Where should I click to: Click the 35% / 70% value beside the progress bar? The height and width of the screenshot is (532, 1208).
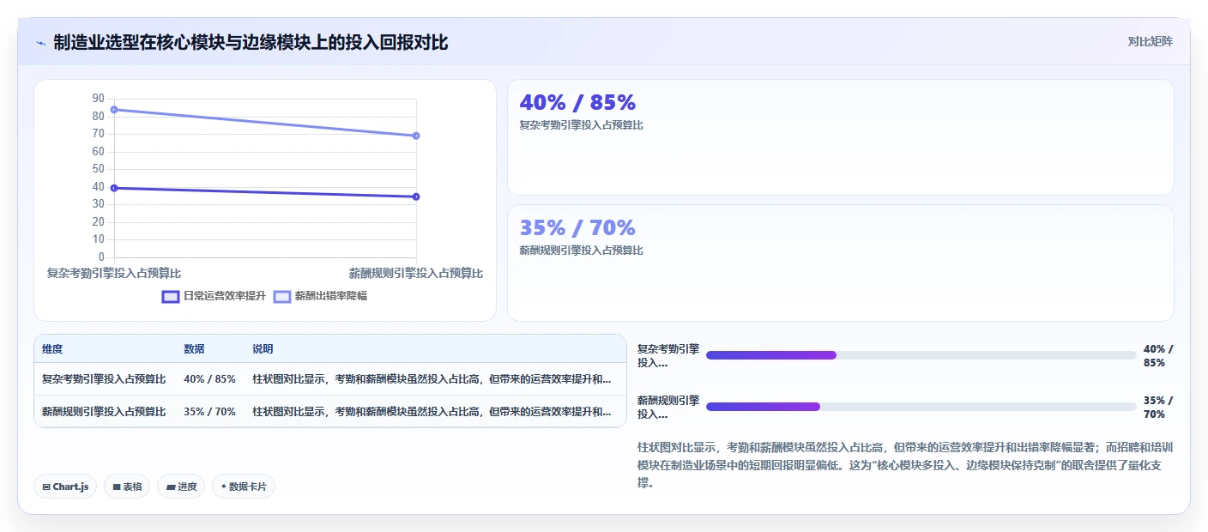point(1158,408)
